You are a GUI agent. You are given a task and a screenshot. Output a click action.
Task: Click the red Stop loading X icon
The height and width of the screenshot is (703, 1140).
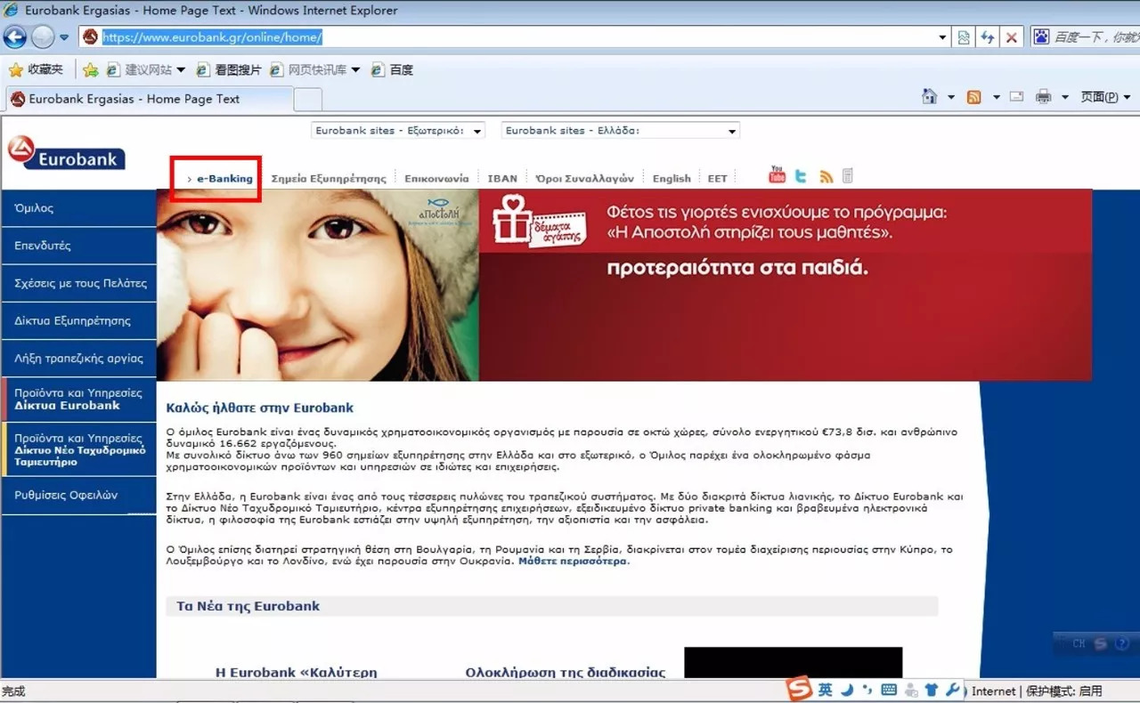click(x=1011, y=37)
